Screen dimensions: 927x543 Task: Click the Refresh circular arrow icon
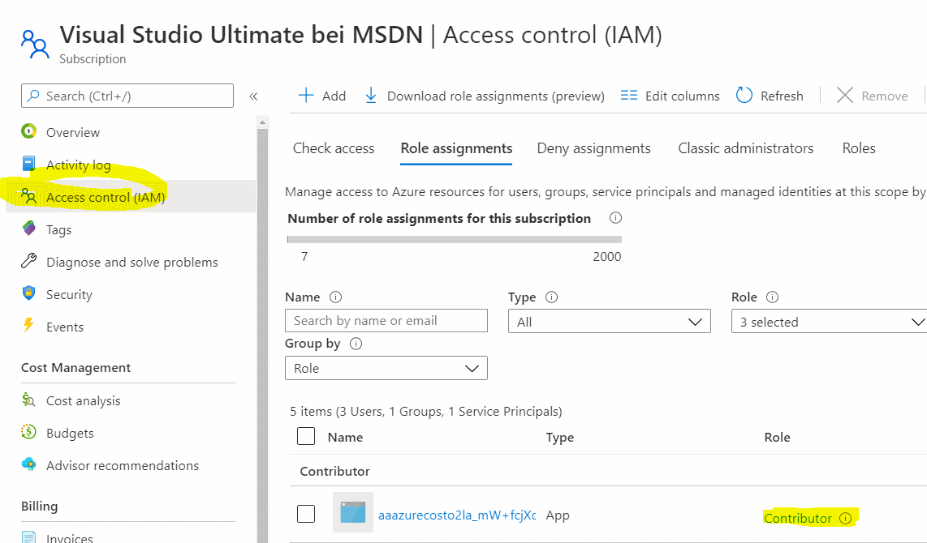click(744, 96)
